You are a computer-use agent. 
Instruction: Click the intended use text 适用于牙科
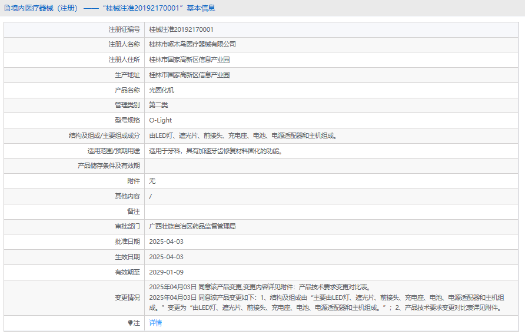(216, 151)
